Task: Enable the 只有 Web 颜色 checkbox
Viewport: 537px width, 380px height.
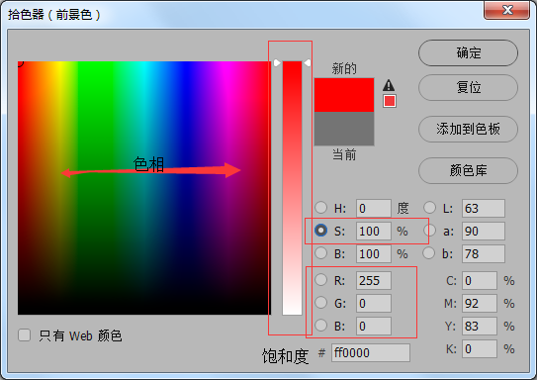Action: coord(24,335)
